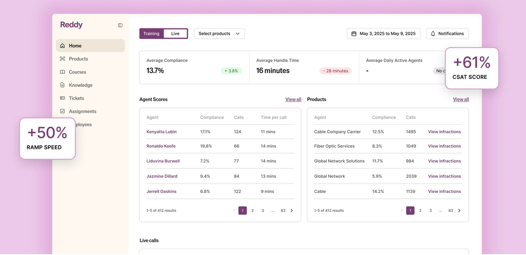
Task: Go to next page in Agent Scores pagination
Action: 291,211
